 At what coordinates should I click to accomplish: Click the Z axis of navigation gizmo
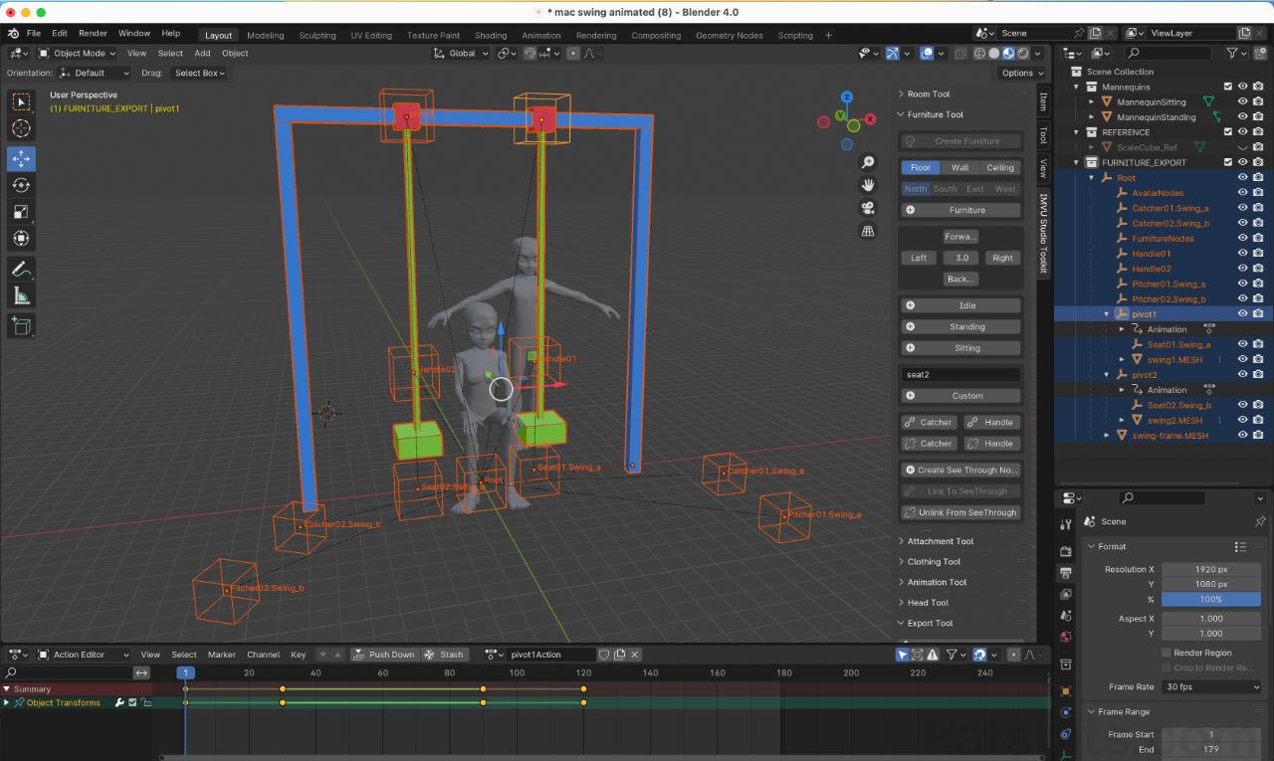coord(846,97)
